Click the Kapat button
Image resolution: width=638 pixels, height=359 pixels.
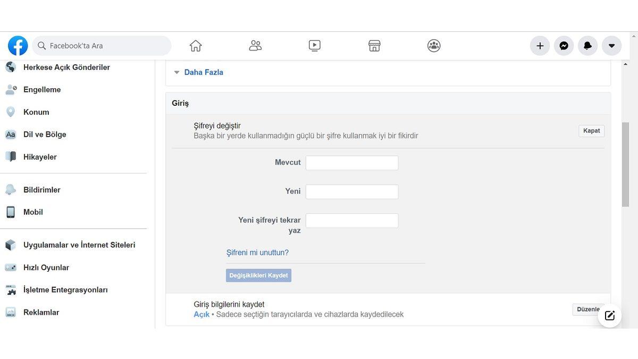coord(591,130)
